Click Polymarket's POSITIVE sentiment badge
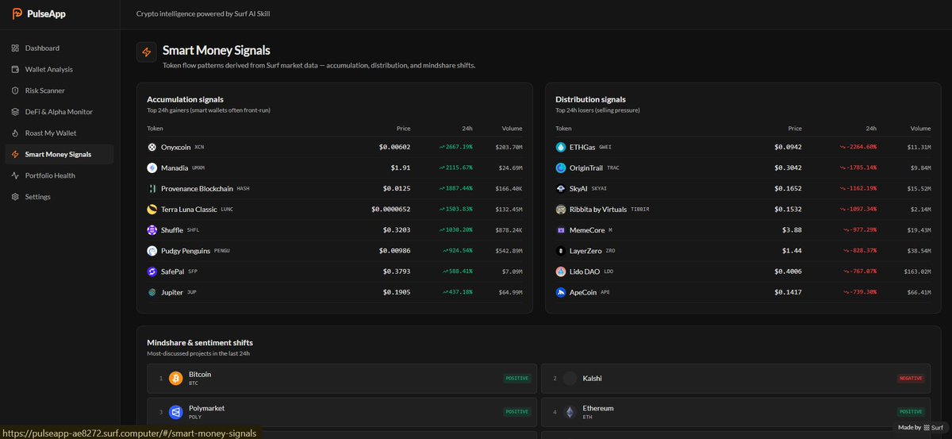 pos(516,412)
